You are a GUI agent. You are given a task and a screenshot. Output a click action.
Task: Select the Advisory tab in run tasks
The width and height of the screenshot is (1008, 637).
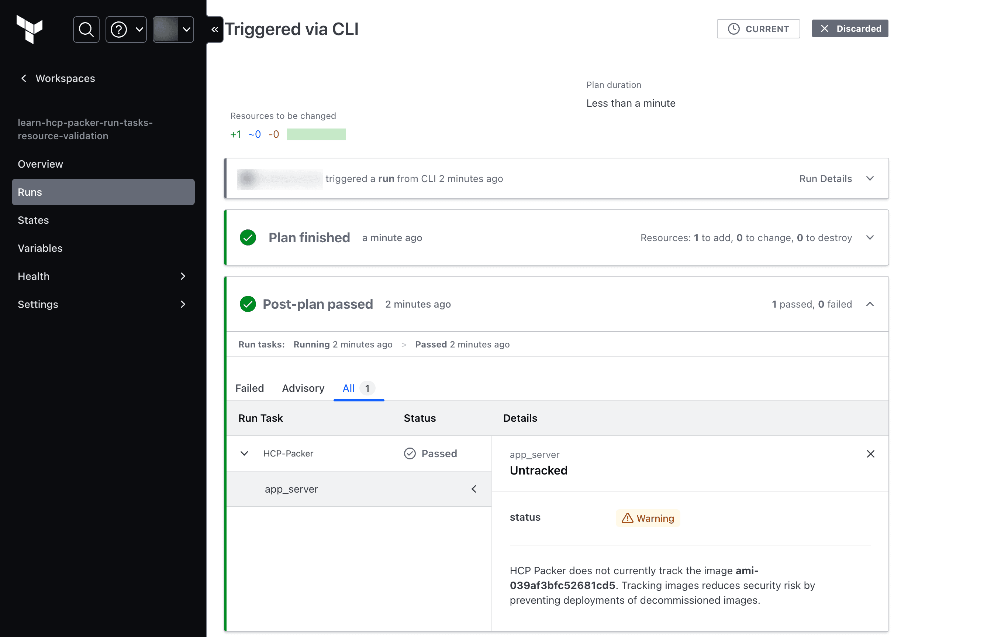pos(303,388)
